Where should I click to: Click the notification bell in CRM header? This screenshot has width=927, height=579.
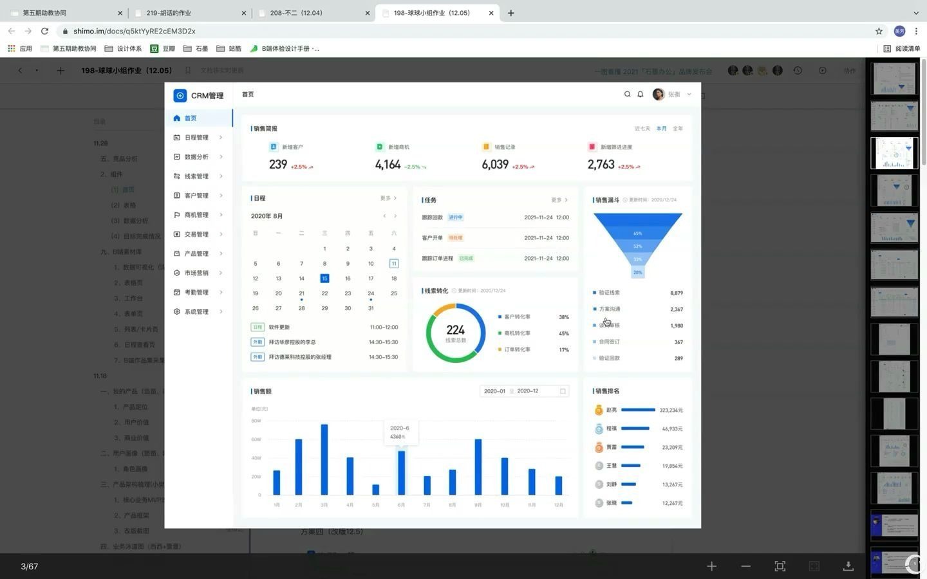point(640,94)
